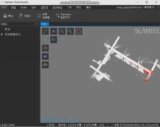Image resolution: width=160 pixels, height=127 pixels.
Task: Click the fit-to-window diagonal arrows tool
Action: (x=45, y=31)
